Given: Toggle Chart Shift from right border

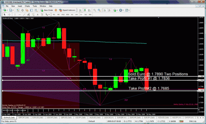Looking at the screenshot, I should [109, 10].
